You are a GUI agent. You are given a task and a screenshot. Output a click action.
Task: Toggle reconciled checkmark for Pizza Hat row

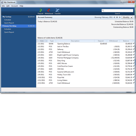(x=134, y=77)
